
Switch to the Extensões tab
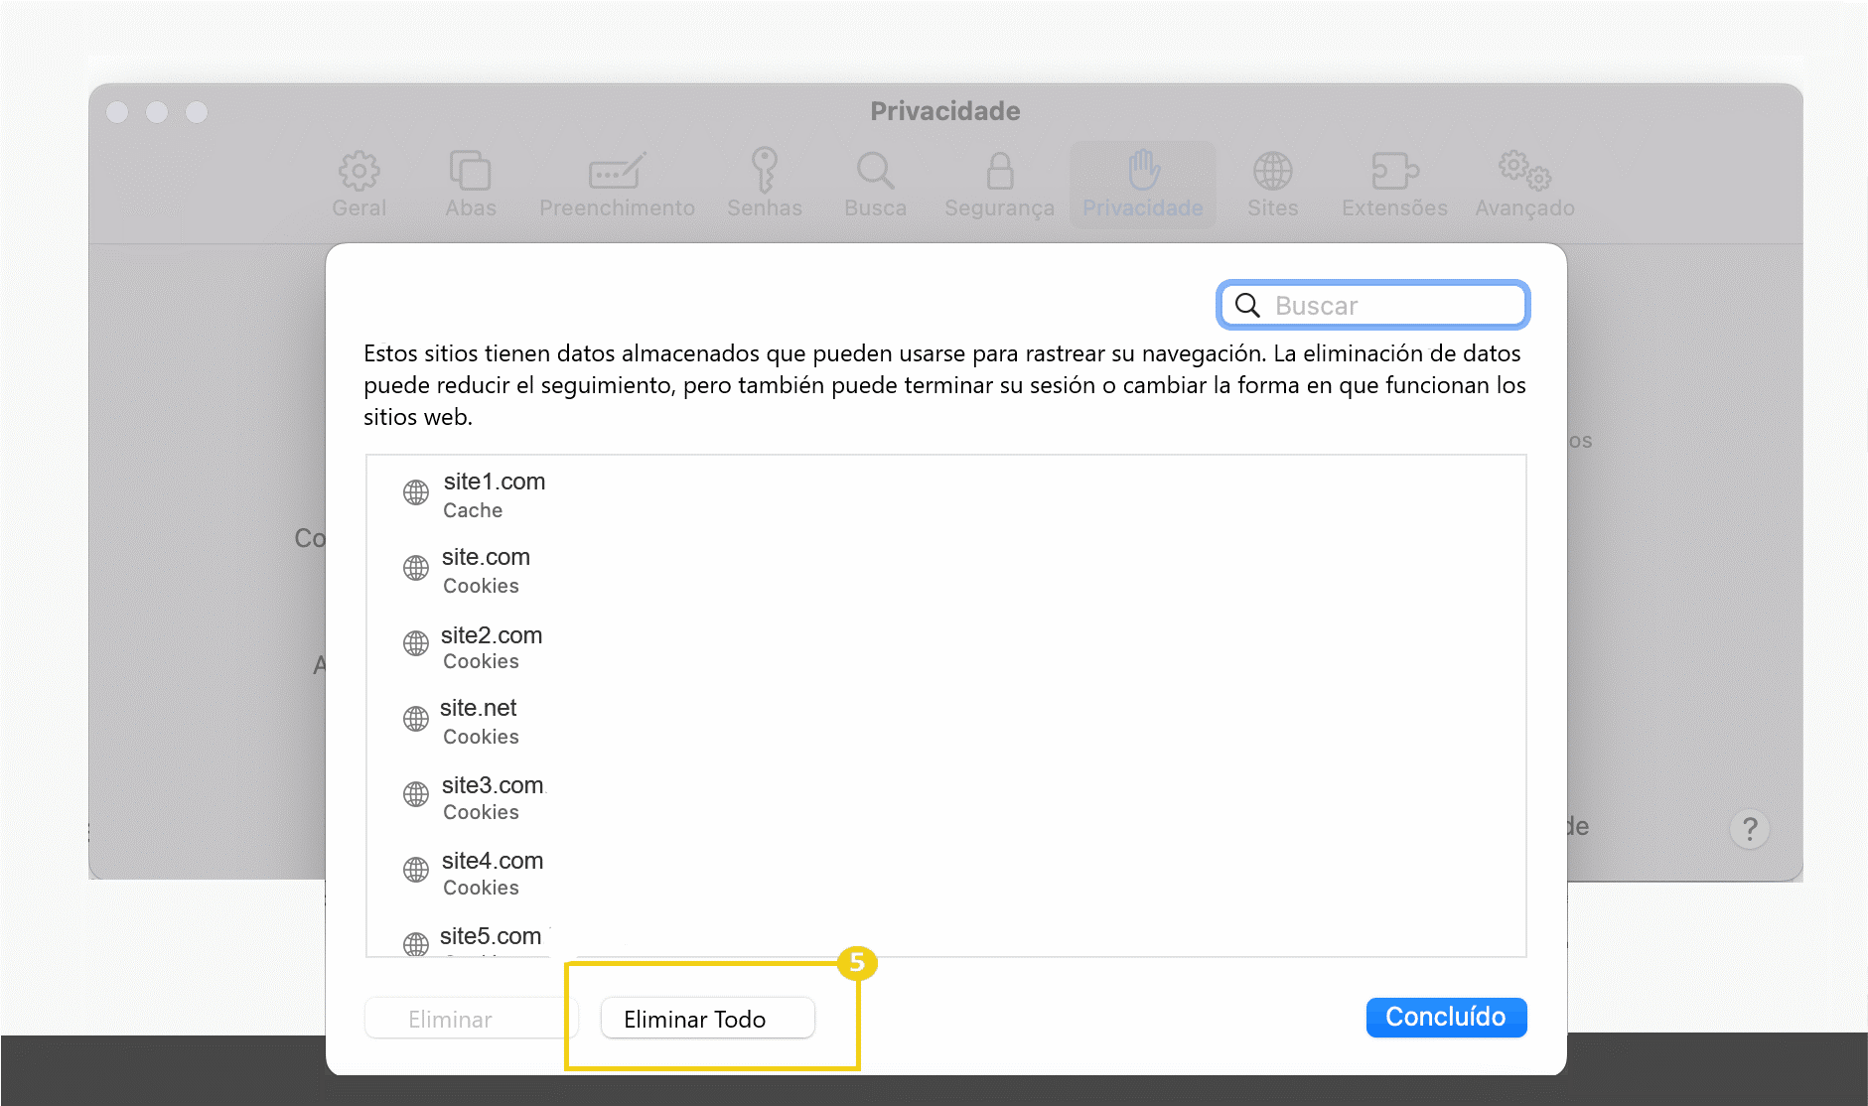point(1394,185)
